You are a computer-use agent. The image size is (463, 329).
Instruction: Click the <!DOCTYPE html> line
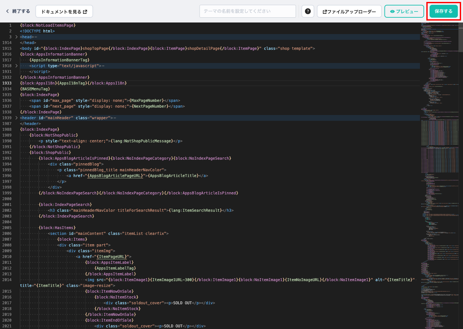coord(37,31)
